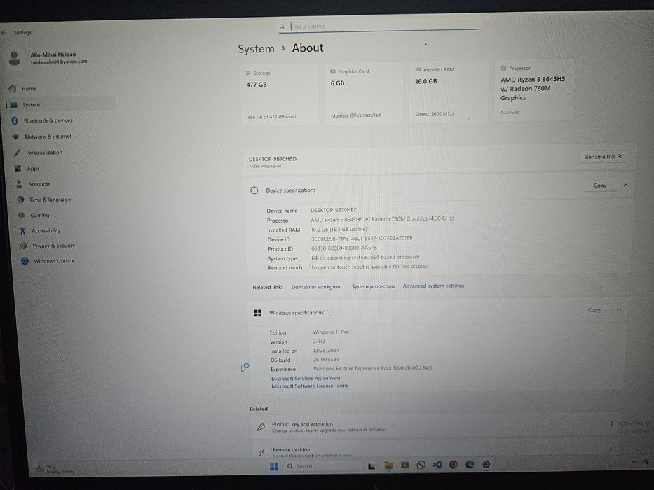The height and width of the screenshot is (490, 654).
Task: Expand the Remote desktop row chevron
Action: coord(611,449)
